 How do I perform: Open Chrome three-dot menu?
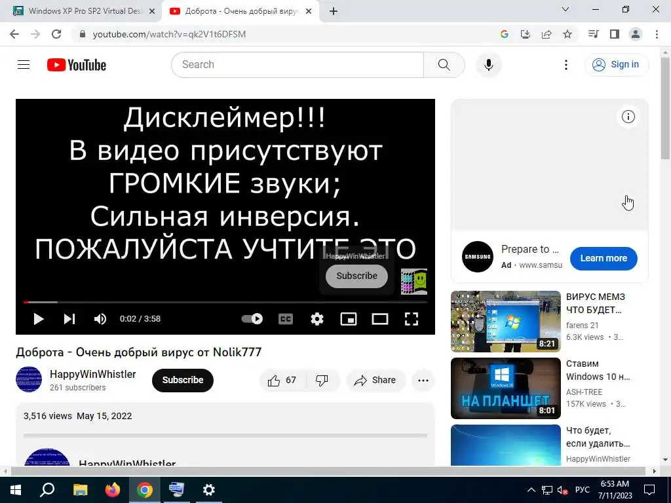point(657,34)
